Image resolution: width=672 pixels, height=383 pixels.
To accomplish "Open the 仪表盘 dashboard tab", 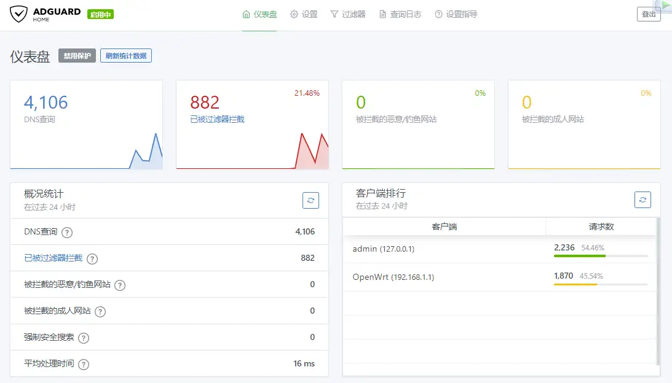I will coord(259,15).
